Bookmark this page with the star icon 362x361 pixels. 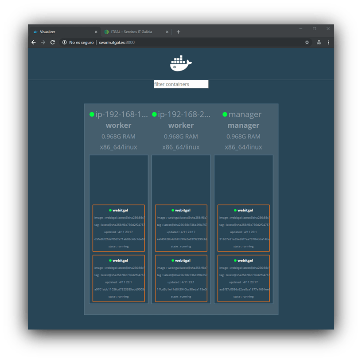click(307, 42)
